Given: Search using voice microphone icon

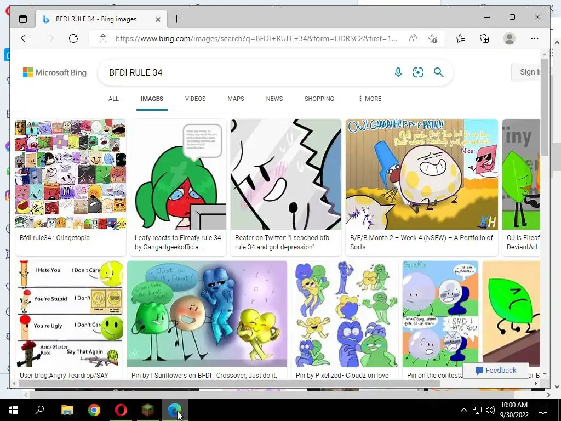Looking at the screenshot, I should (398, 72).
